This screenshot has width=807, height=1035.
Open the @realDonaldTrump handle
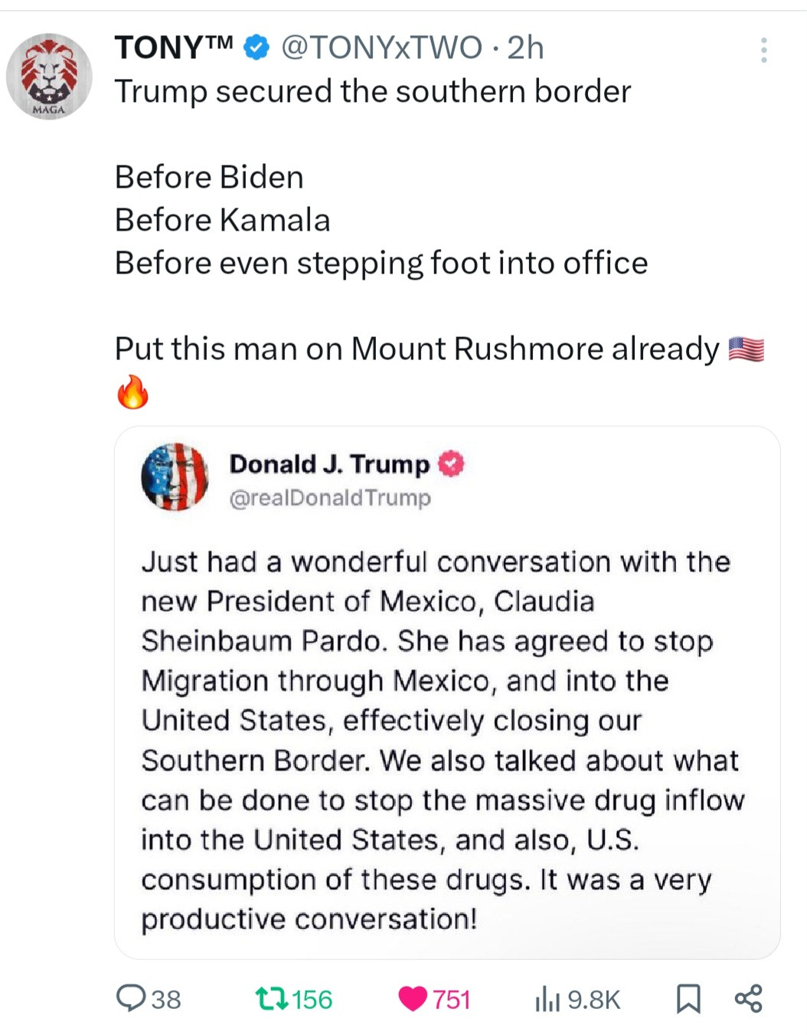(330, 498)
